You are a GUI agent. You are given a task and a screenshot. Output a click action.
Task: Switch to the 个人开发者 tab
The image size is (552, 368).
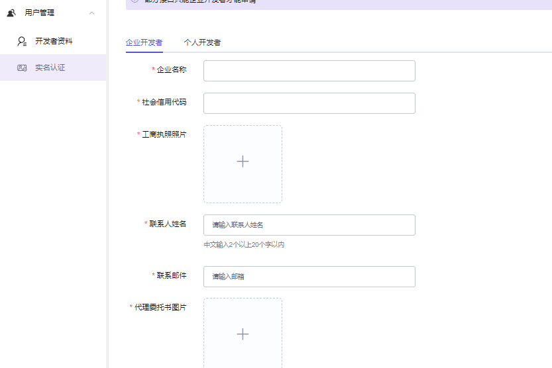coord(202,42)
